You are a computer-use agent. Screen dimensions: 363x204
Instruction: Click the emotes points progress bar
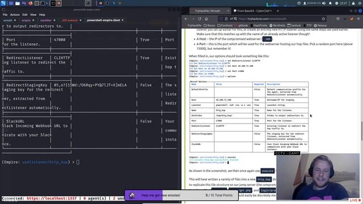tap(181, 195)
